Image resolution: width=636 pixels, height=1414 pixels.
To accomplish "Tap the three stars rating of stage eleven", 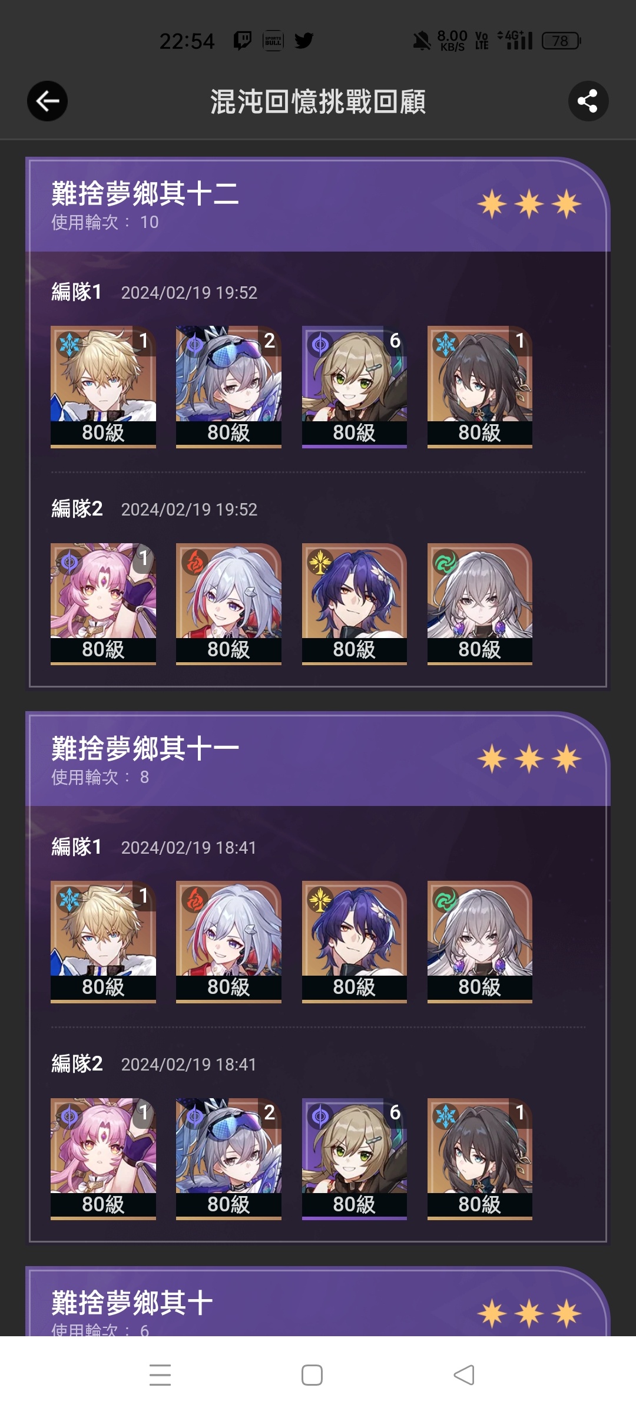I will [x=529, y=759].
